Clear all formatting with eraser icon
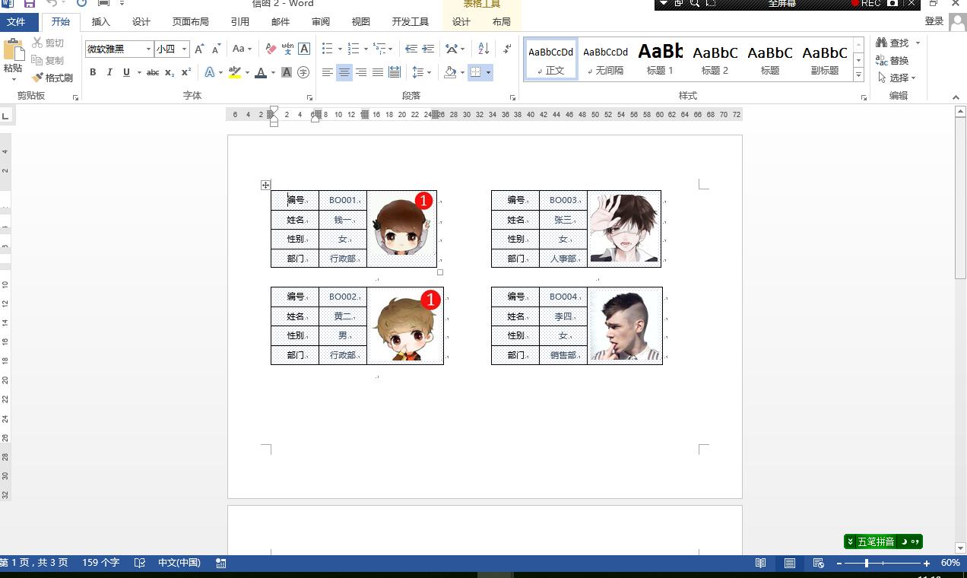Image resolution: width=967 pixels, height=578 pixels. pos(271,49)
